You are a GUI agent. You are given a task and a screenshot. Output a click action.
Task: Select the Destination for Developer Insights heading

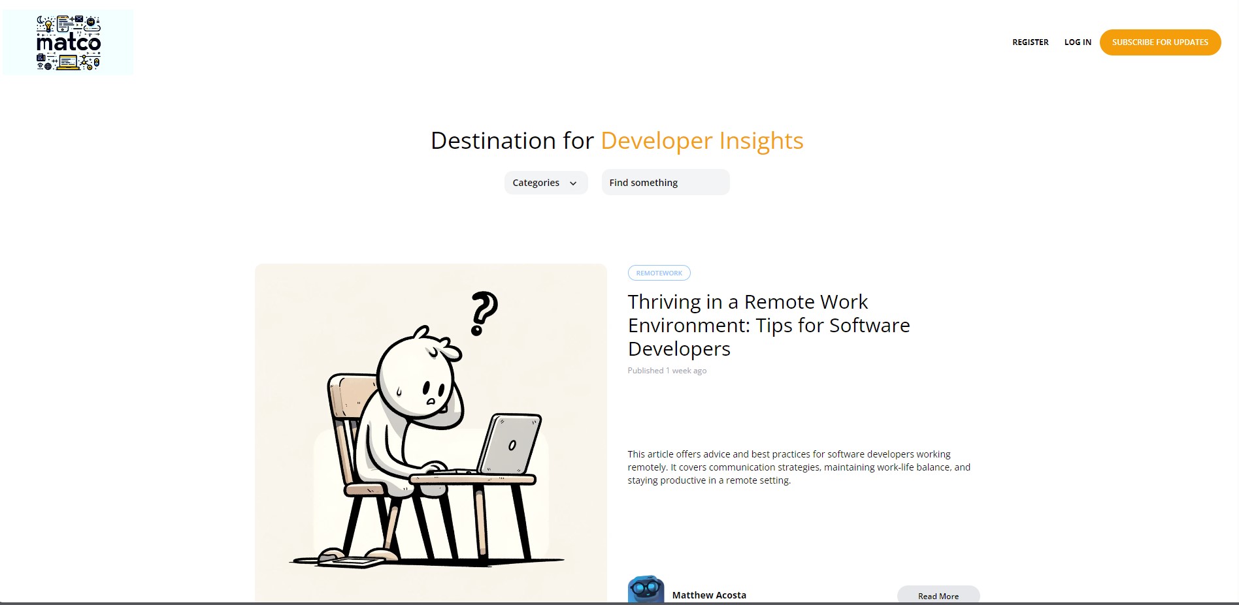[x=617, y=141]
